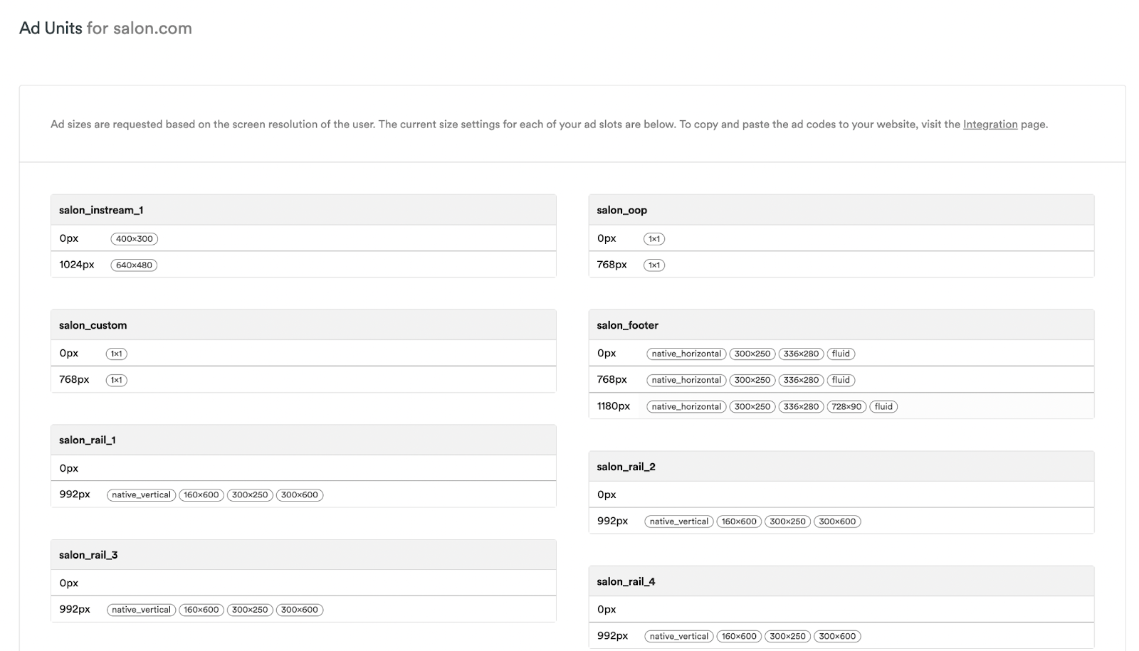This screenshot has height=651, width=1139.
Task: Select 300×600 tag in salon_rail_3
Action: pyautogui.click(x=300, y=610)
